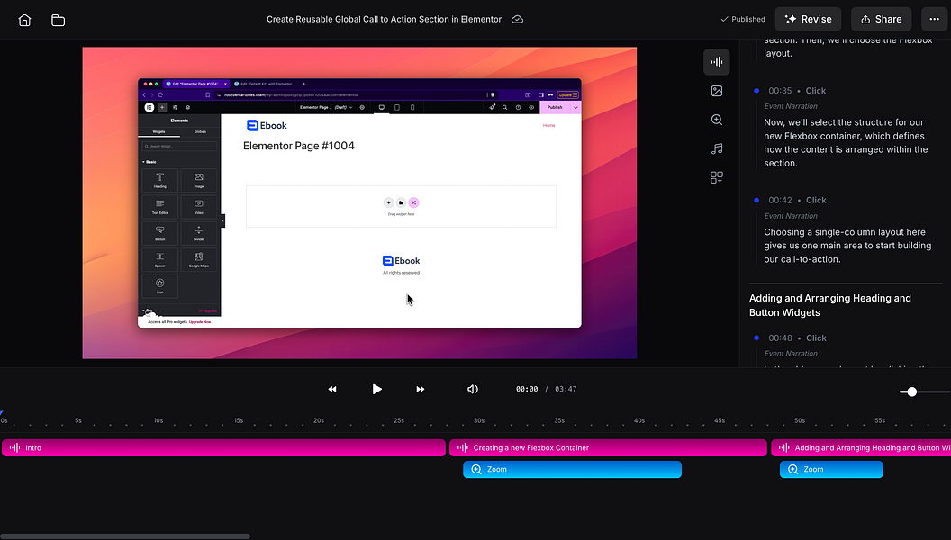Screen dimensions: 951x540
Task: Click 'Event Narration' label under 00:42
Action: click(x=791, y=216)
